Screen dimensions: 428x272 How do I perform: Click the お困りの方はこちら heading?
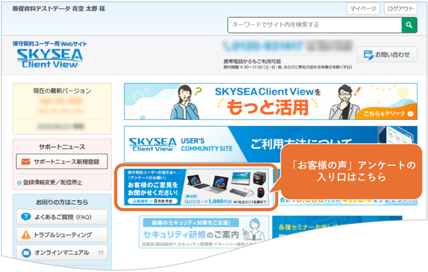click(62, 202)
